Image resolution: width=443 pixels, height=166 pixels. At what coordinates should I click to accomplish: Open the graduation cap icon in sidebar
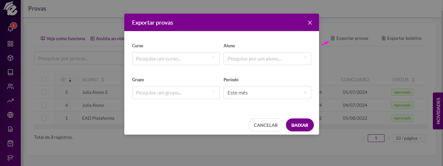point(10,157)
